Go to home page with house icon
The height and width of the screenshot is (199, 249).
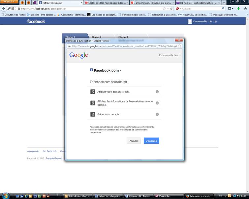coord(245,9)
